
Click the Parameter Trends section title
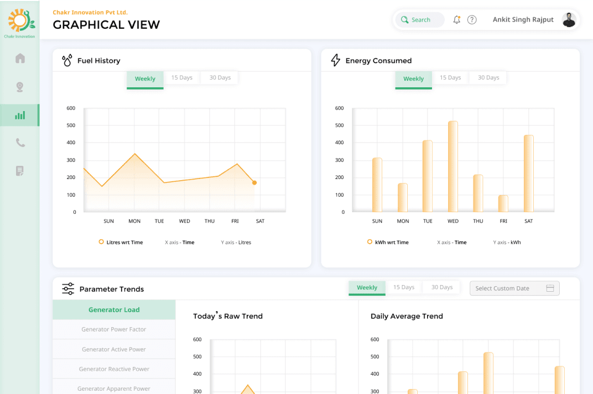point(112,289)
